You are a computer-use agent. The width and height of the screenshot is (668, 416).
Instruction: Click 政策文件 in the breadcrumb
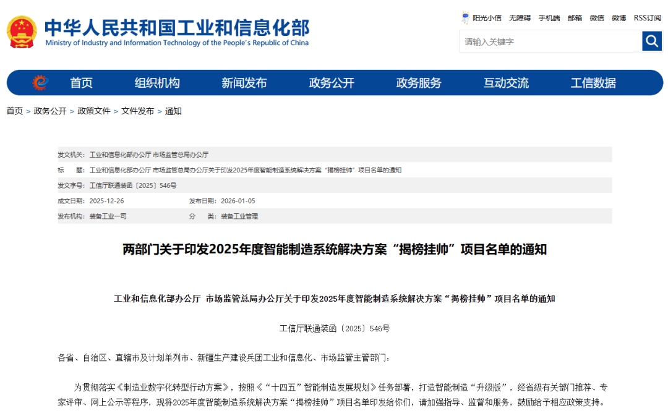click(x=94, y=111)
